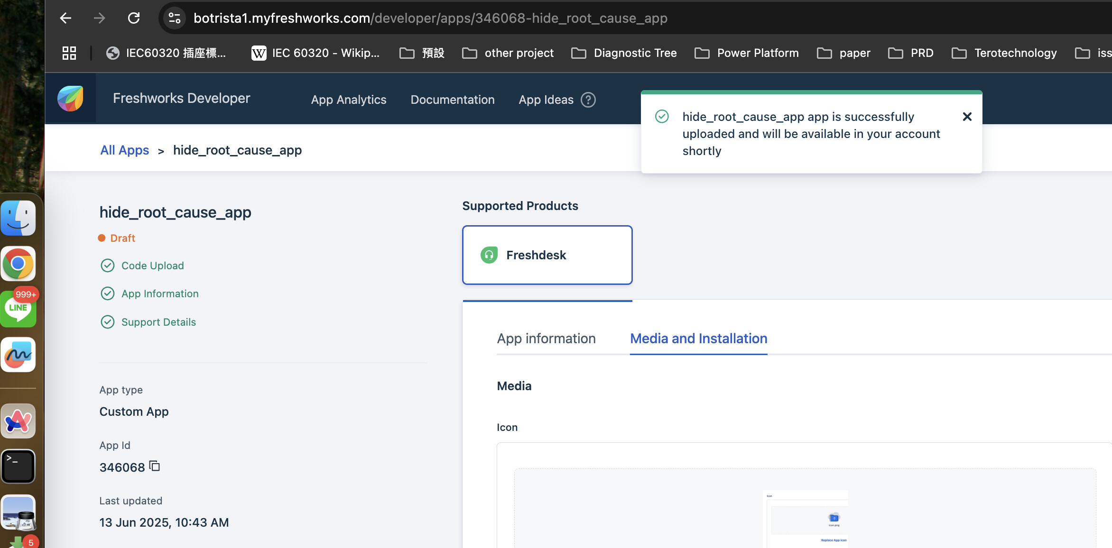1112x548 pixels.
Task: Copy the App Id 346068
Action: coord(155,466)
